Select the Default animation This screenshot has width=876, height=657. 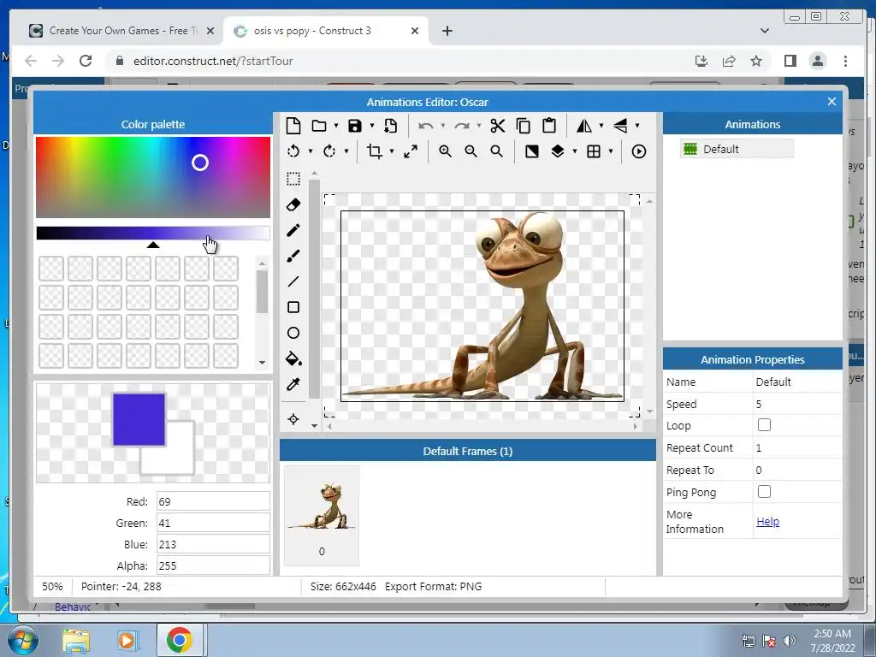pyautogui.click(x=737, y=149)
